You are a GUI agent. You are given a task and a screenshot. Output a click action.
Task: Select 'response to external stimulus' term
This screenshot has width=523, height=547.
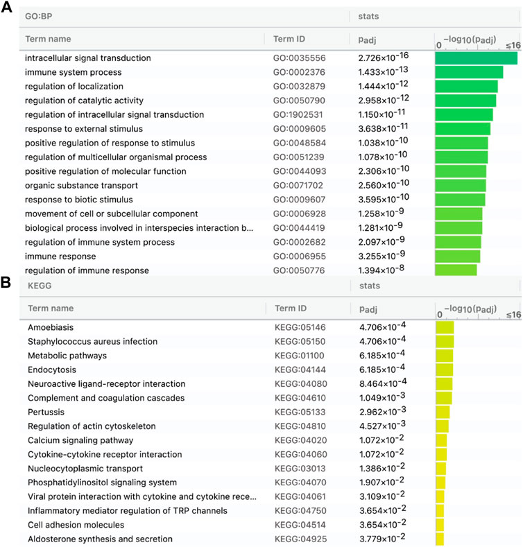(84, 129)
